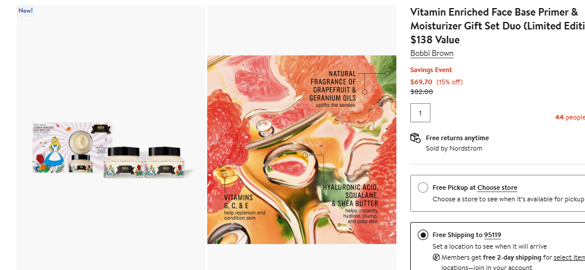
Task: Open the select items shipping link
Action: click(569, 257)
